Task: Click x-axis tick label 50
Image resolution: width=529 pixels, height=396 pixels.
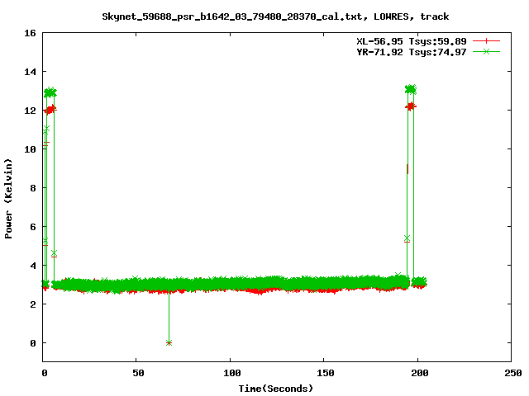Action: [x=138, y=373]
